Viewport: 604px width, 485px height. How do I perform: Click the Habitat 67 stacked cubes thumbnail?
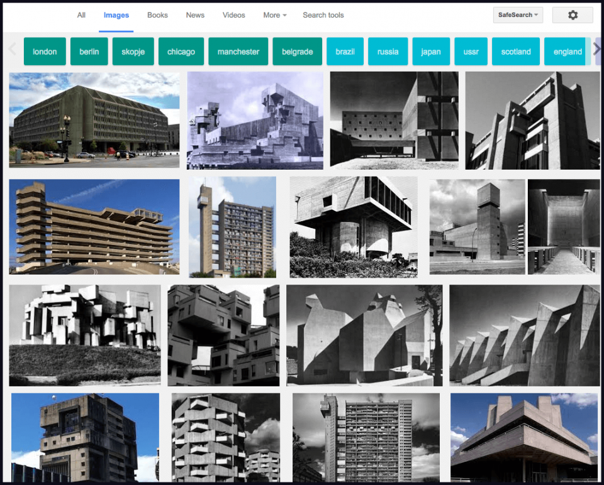coord(224,335)
